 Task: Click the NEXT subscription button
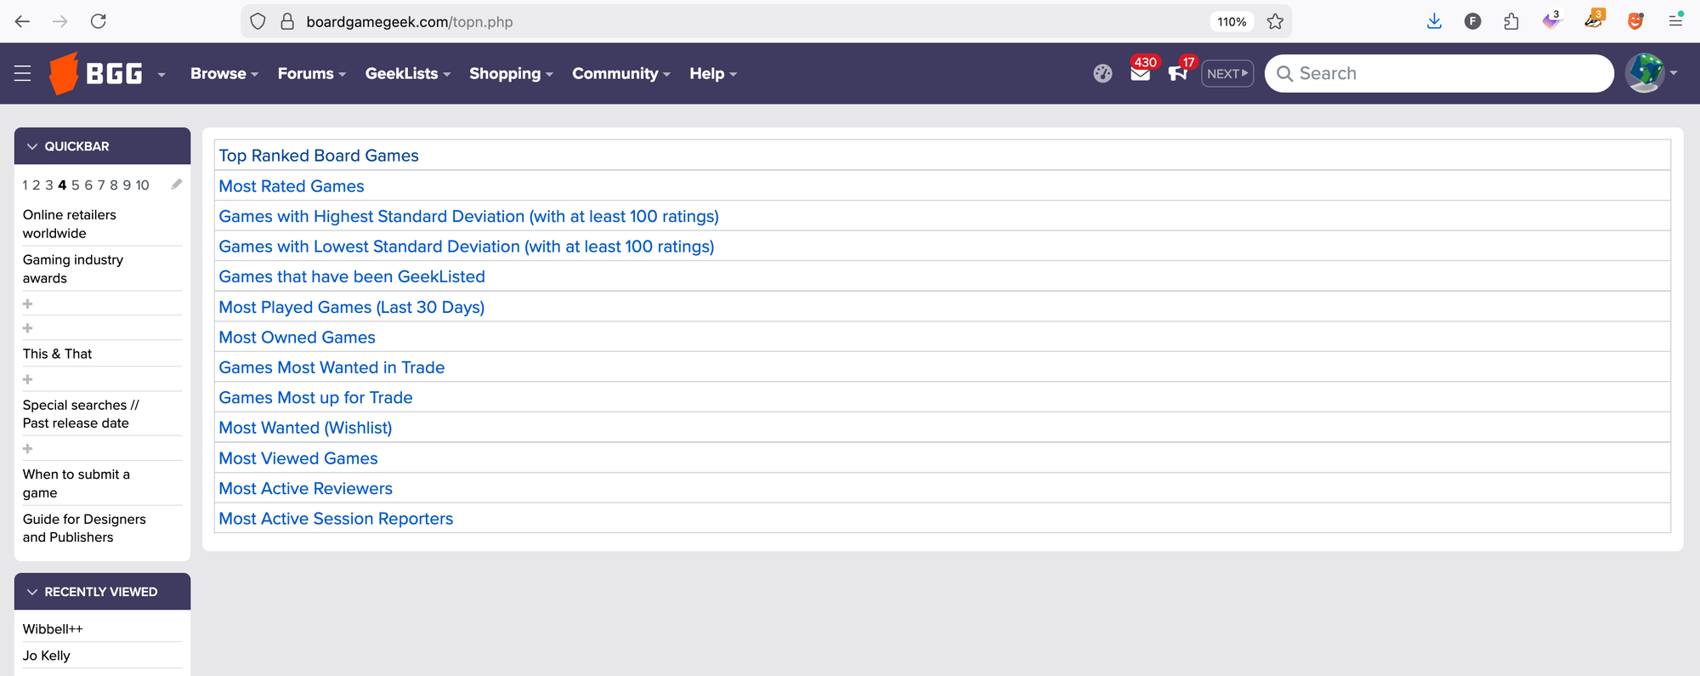pos(1227,73)
